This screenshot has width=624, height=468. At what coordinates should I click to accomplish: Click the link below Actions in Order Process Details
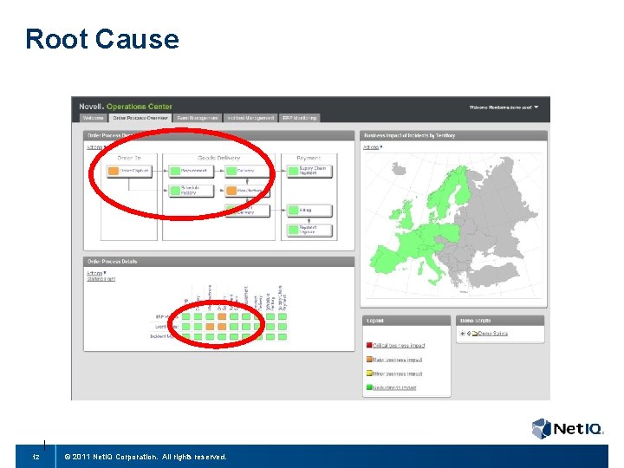101,279
